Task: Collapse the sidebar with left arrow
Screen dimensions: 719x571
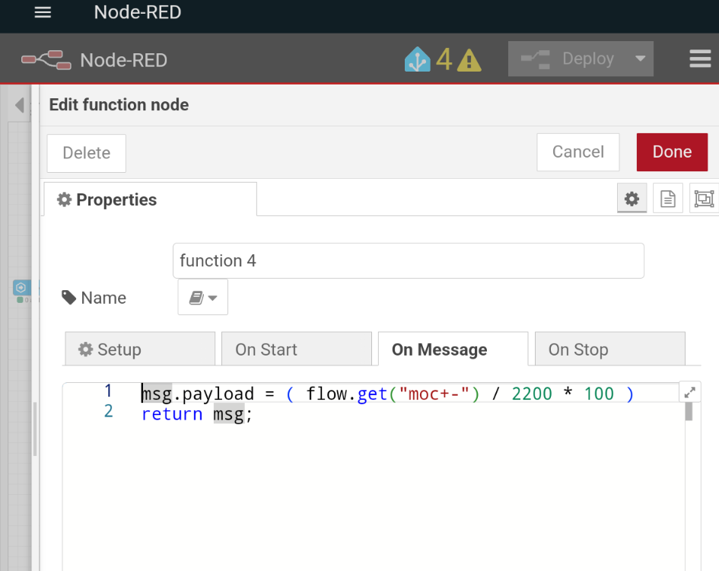Action: (20, 104)
